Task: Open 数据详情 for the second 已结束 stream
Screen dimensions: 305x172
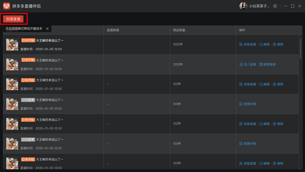Action: 248,144
